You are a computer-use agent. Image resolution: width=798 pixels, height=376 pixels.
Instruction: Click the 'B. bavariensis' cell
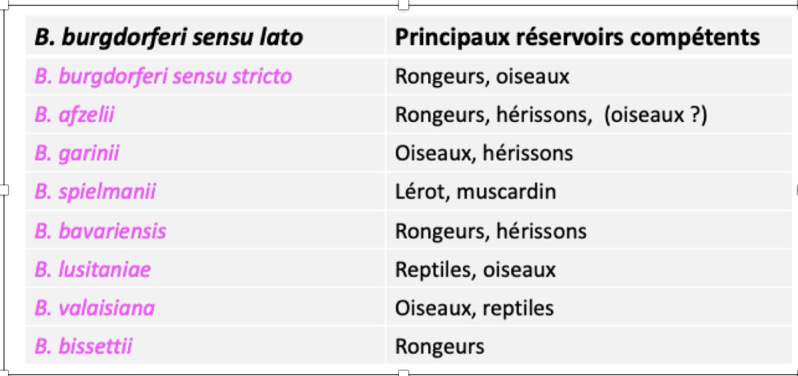206,231
